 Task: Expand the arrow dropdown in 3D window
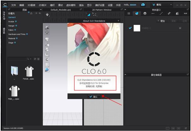click(x=48, y=15)
